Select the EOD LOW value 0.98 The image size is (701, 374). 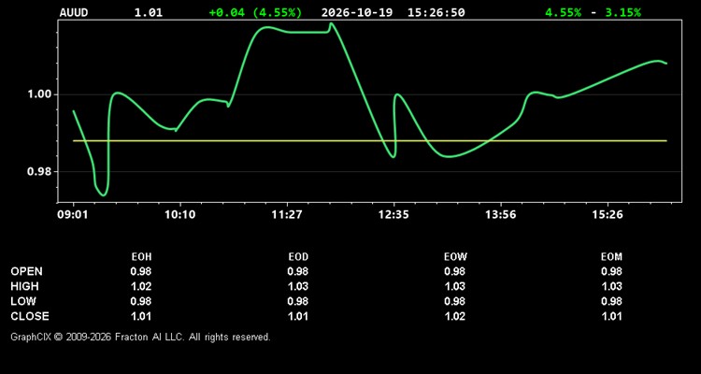click(x=298, y=301)
